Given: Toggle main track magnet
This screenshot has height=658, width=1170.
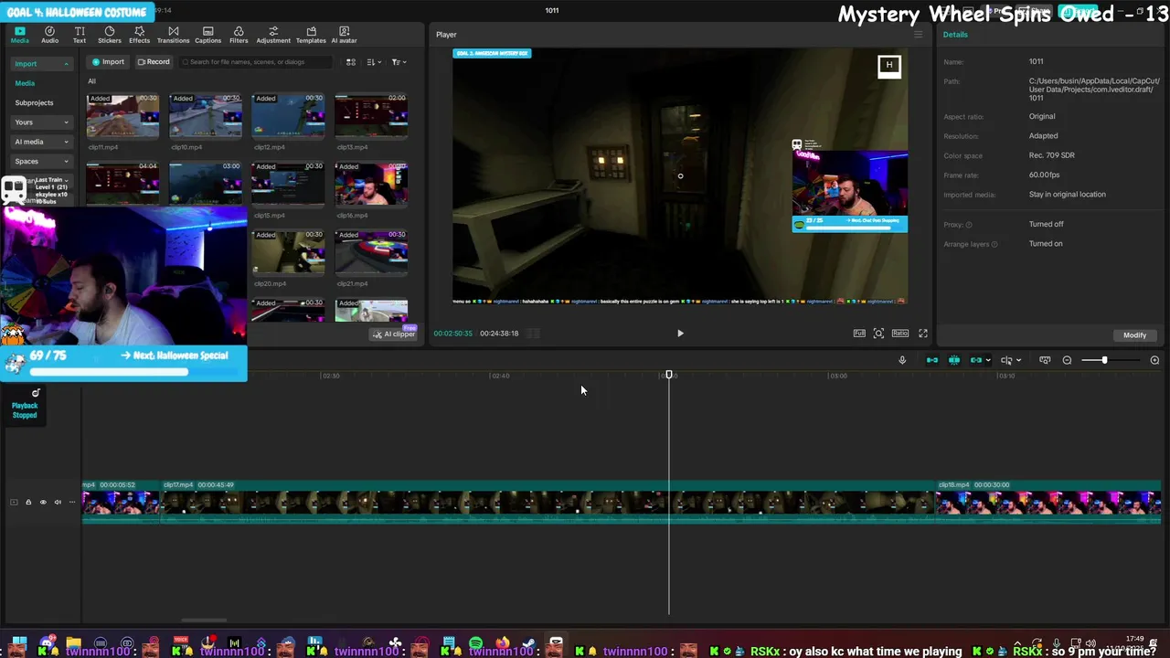Looking at the screenshot, I should click(932, 360).
